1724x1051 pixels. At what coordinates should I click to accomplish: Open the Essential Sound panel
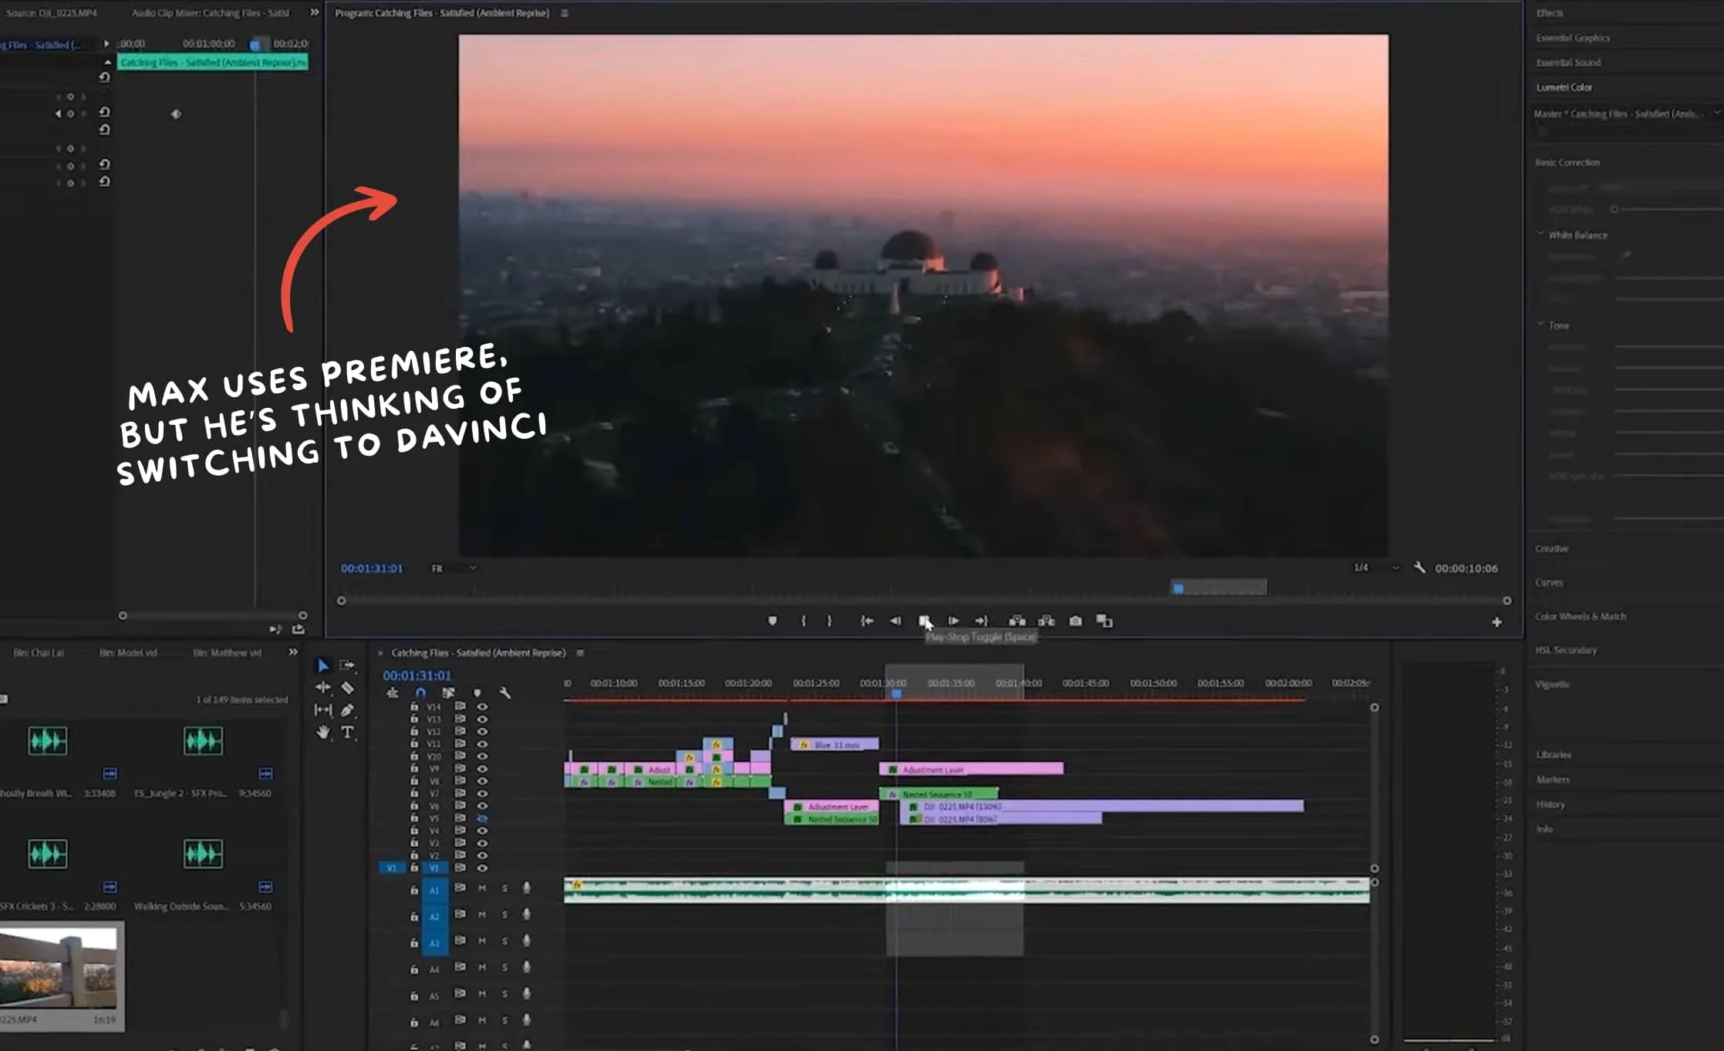point(1568,62)
